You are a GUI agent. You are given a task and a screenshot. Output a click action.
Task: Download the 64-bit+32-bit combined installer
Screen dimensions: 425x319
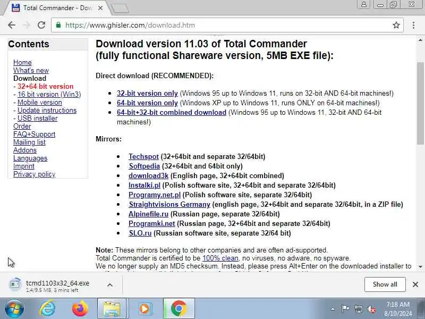point(171,112)
